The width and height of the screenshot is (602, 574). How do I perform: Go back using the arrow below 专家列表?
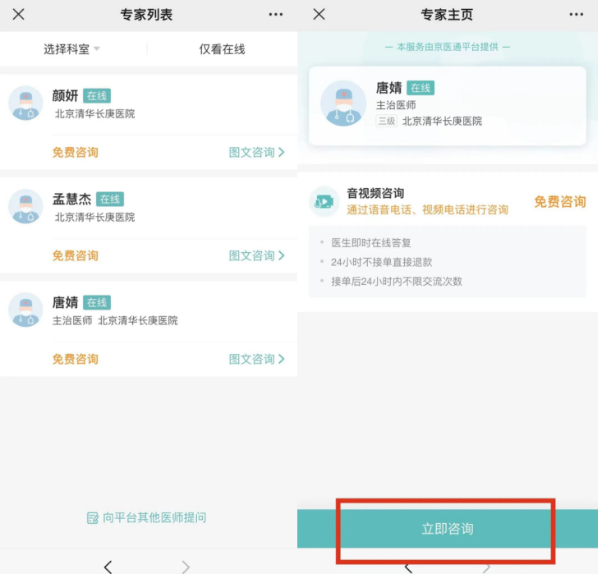[x=108, y=566]
